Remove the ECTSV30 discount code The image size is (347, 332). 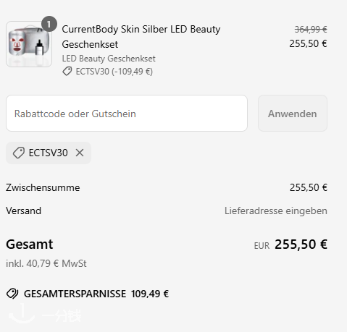(x=80, y=153)
